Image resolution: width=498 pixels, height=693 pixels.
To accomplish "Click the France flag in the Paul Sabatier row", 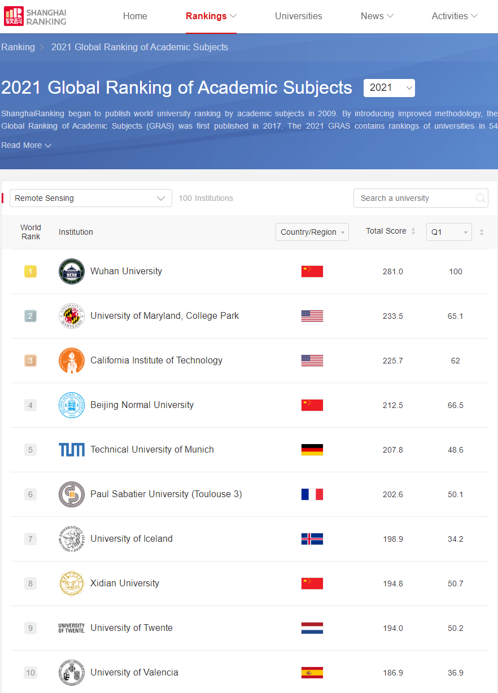I will [312, 494].
